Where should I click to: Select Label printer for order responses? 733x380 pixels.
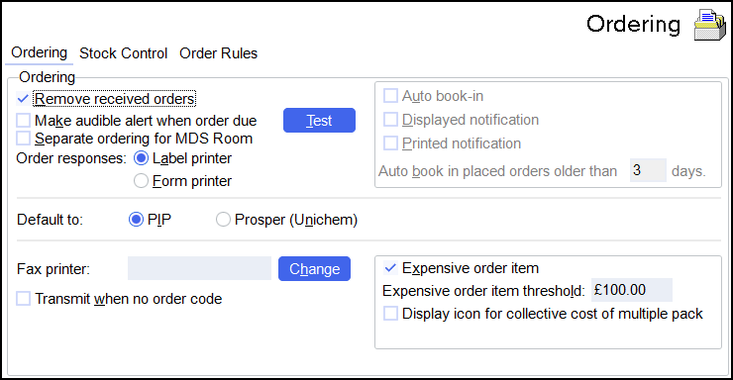(x=141, y=158)
